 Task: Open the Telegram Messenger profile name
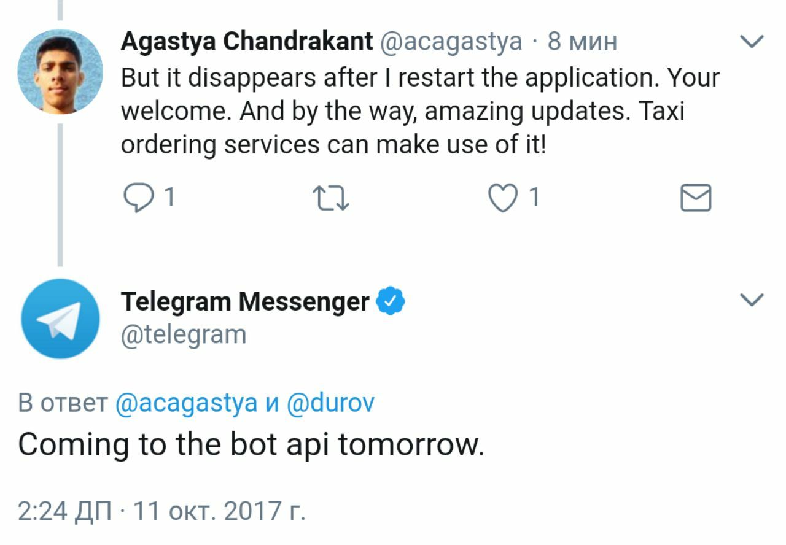pos(245,301)
